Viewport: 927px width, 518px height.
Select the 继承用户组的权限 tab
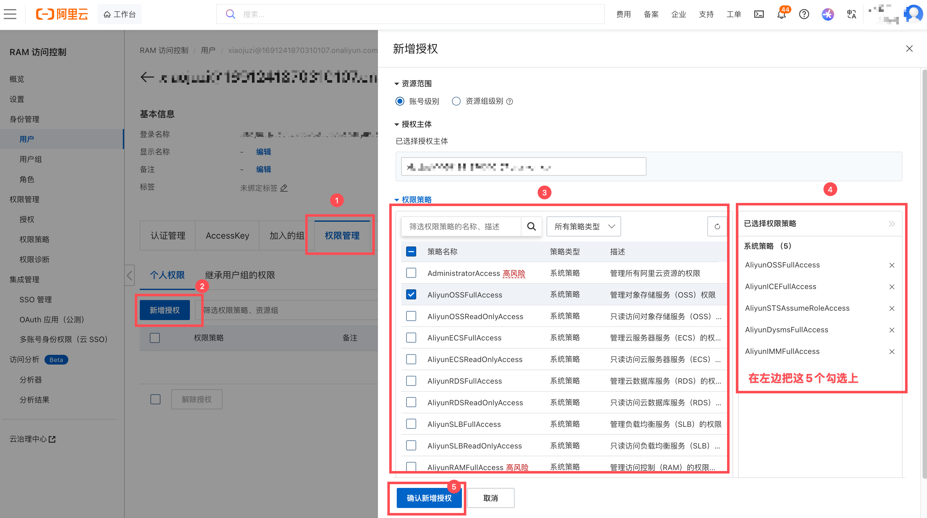point(240,275)
